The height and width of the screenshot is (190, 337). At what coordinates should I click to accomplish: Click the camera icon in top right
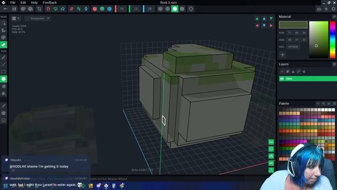pos(319,9)
